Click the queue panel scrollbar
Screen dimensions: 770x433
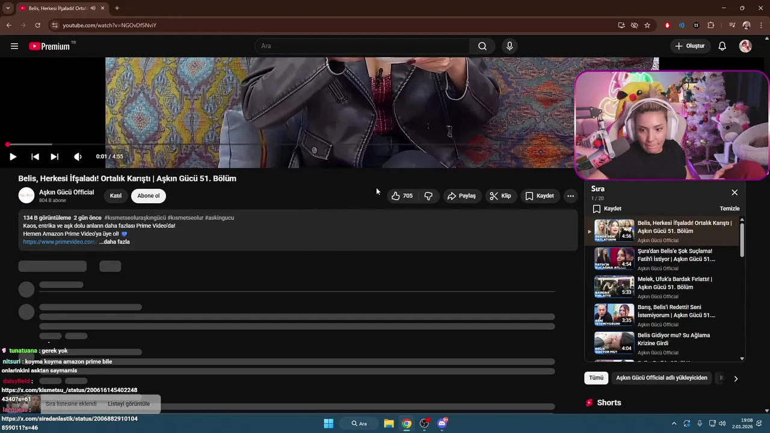coord(742,239)
